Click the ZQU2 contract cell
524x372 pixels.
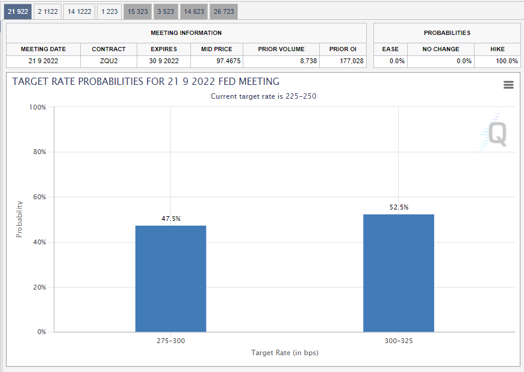(108, 61)
